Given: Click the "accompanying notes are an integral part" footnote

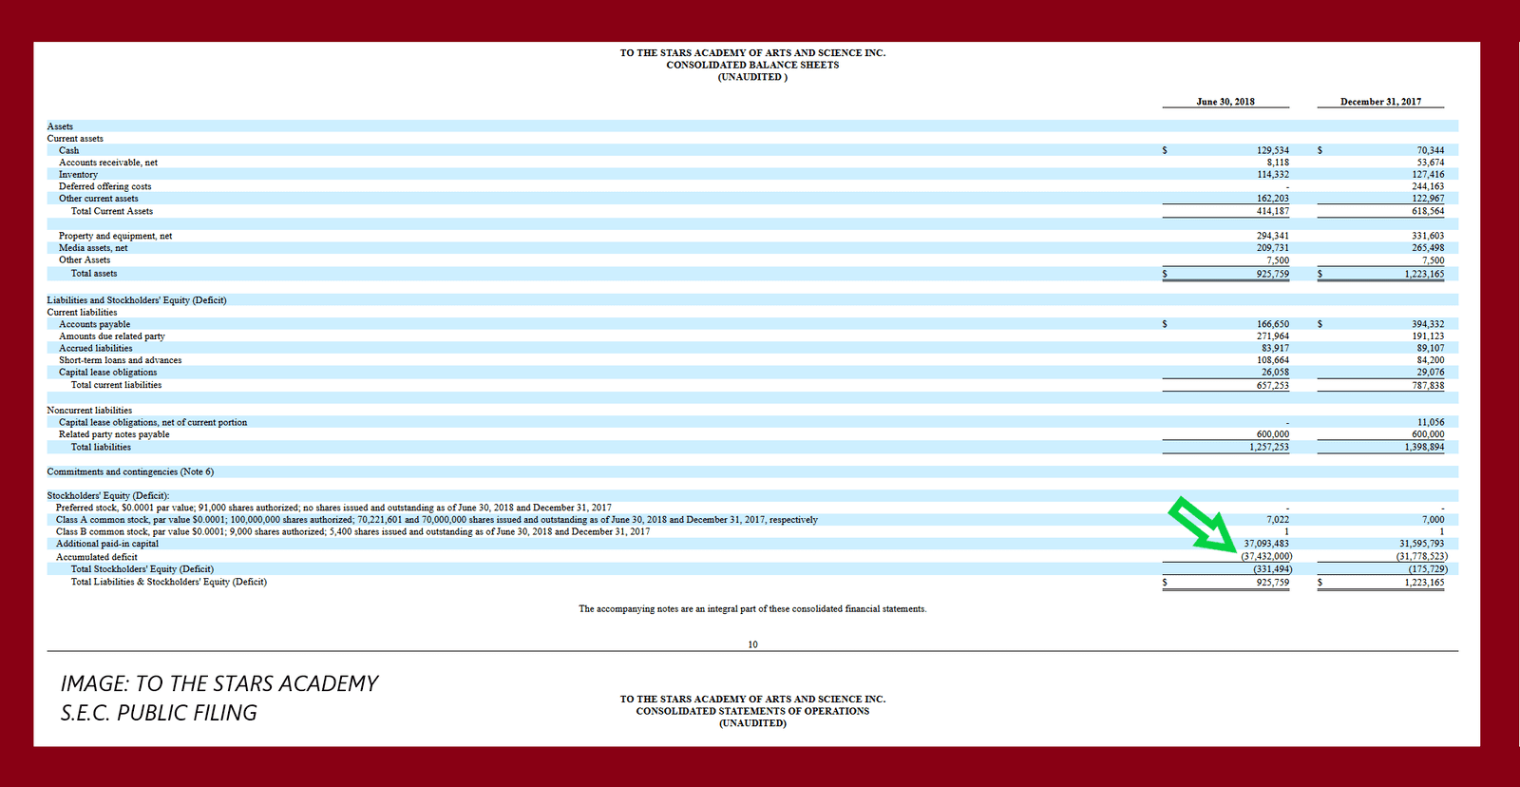Looking at the screenshot, I should 752,609.
